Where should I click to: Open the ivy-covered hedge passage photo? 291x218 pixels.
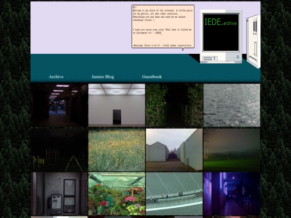(174, 105)
